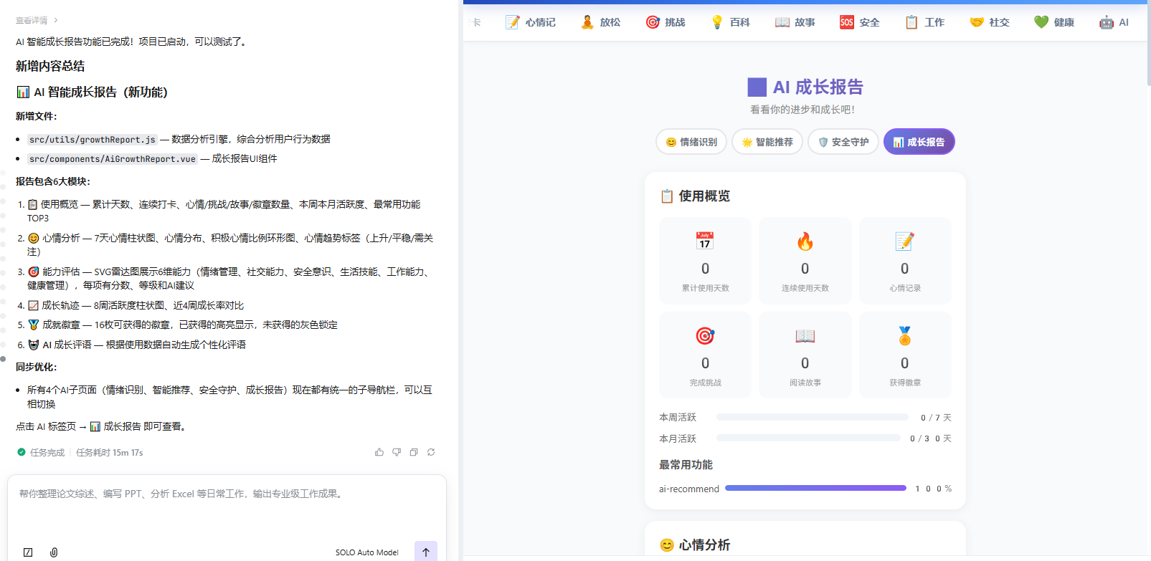Image resolution: width=1151 pixels, height=561 pixels.
Task: Click the slash command icon in chat box
Action: 28,552
